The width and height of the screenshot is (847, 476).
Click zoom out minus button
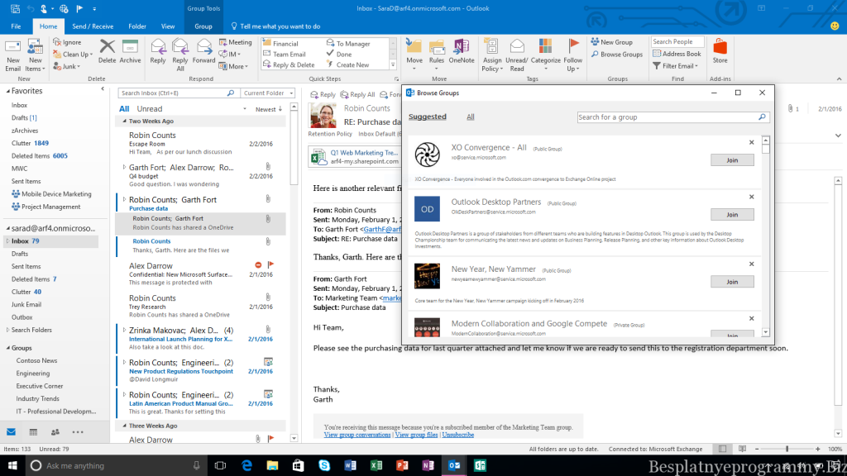[x=757, y=449]
